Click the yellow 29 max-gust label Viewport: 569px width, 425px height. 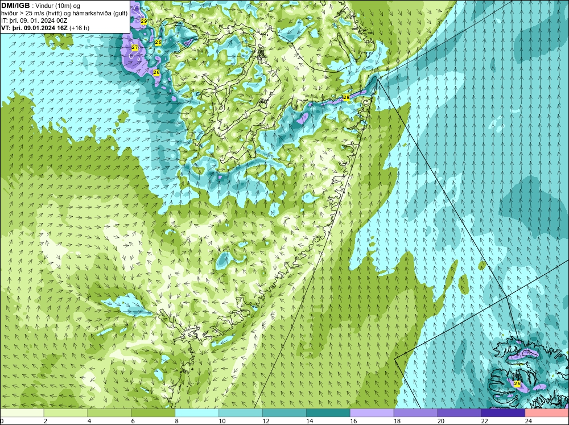144,22
